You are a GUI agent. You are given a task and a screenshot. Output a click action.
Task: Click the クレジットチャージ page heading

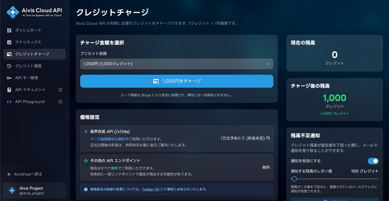coord(112,12)
